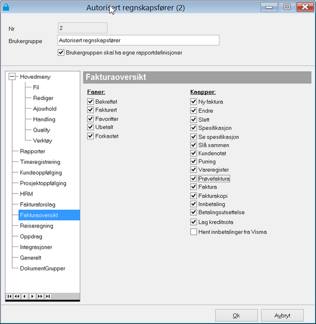Screen dimensions: 316x324
Task: Select Verktøy in the tree
Action: (x=43, y=140)
